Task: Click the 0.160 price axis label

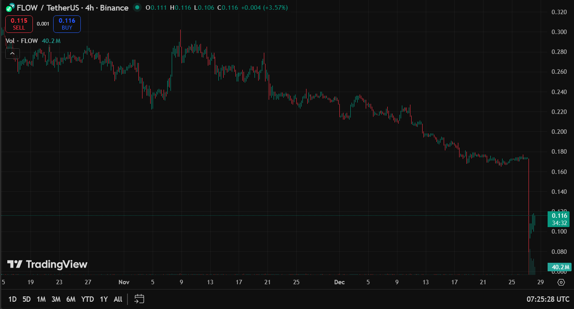Action: tap(559, 172)
